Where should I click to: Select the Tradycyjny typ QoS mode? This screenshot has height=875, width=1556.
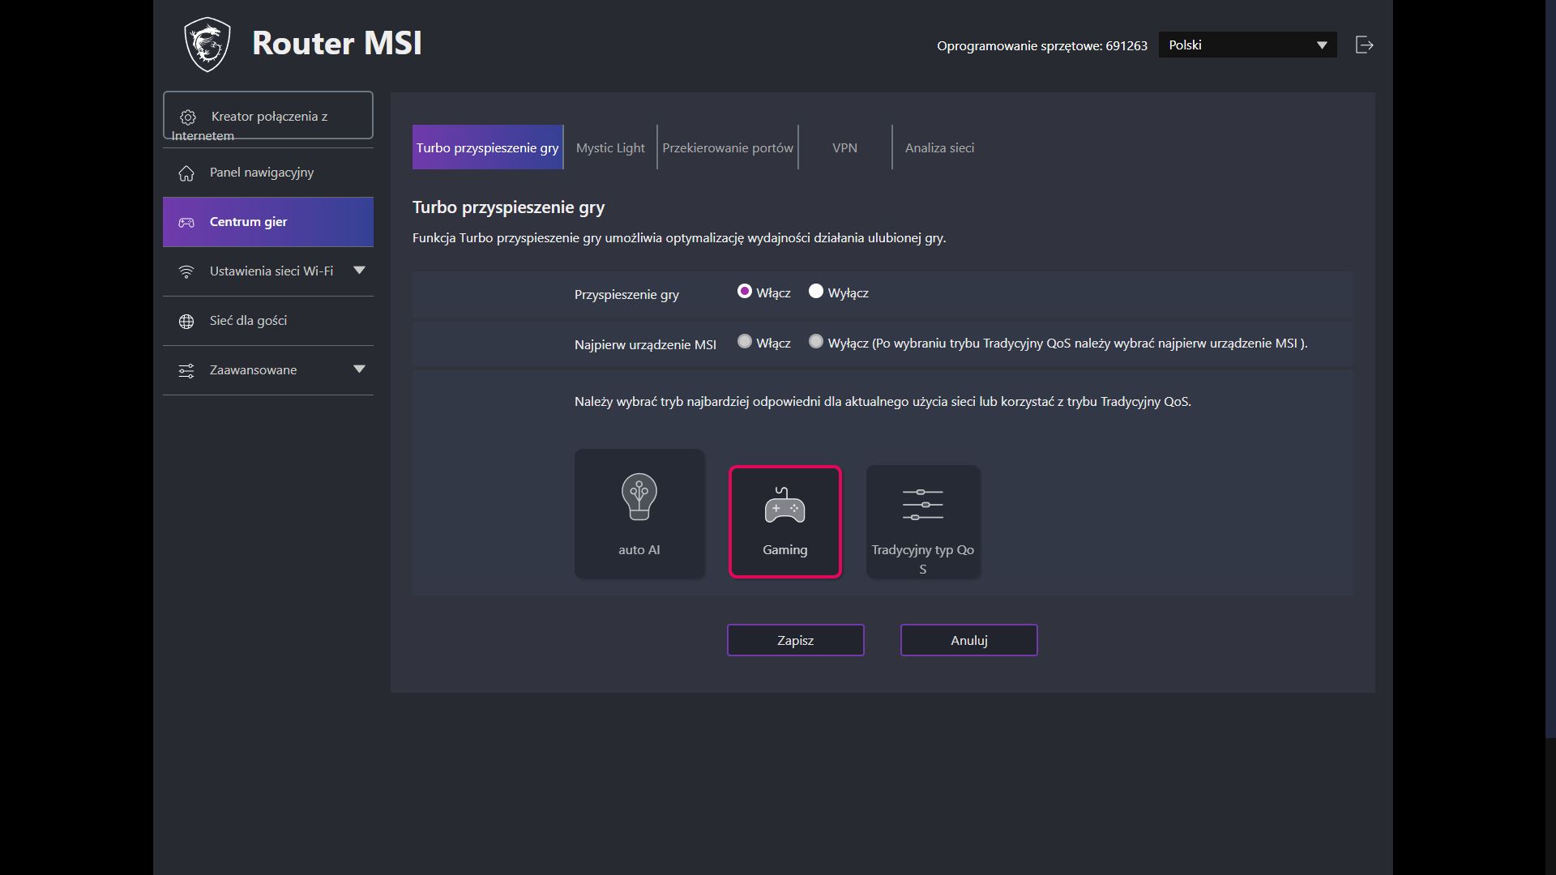point(923,522)
